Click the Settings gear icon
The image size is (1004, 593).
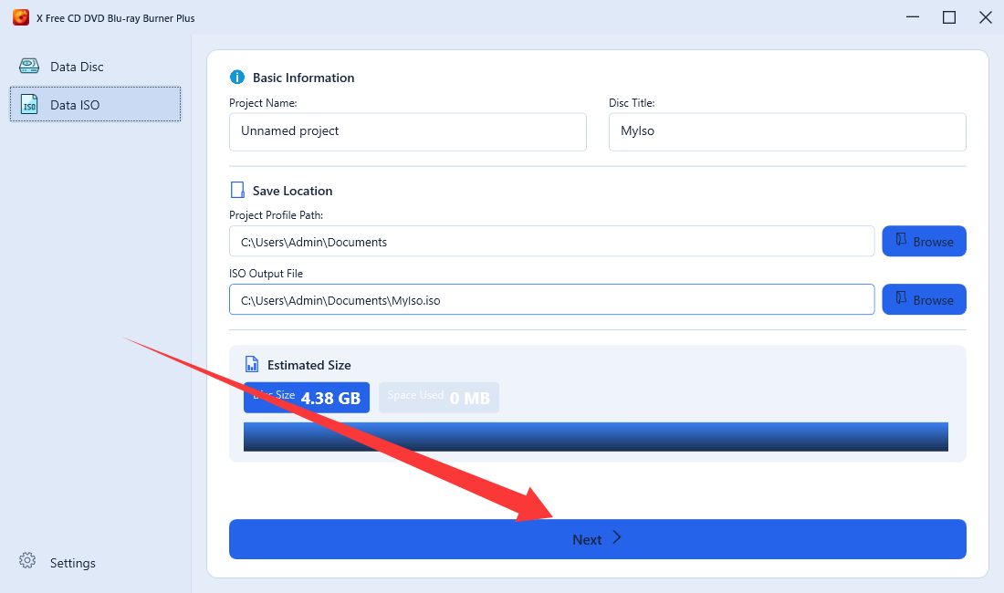coord(27,560)
